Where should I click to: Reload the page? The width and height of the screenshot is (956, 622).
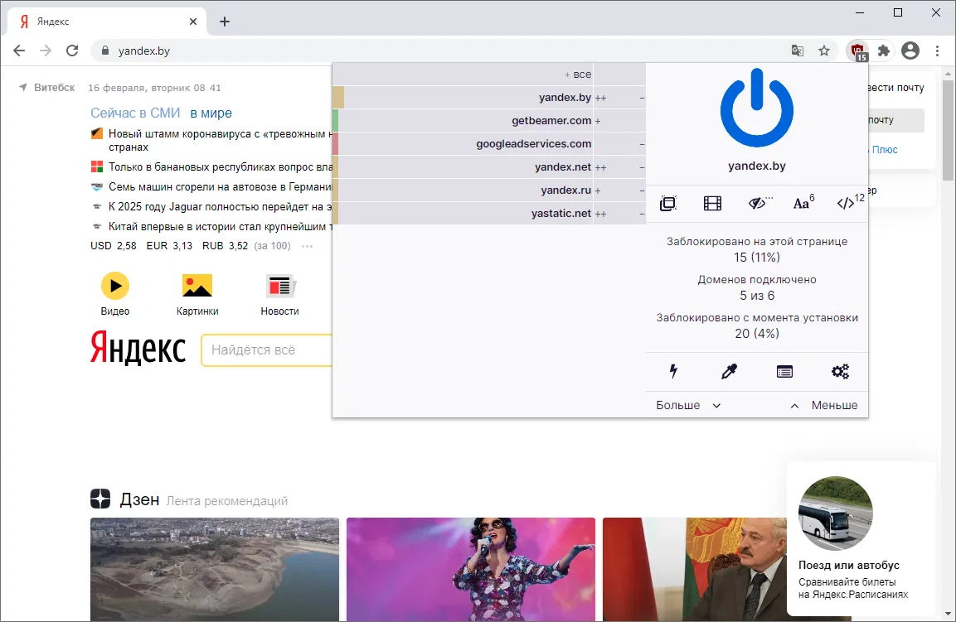72,51
